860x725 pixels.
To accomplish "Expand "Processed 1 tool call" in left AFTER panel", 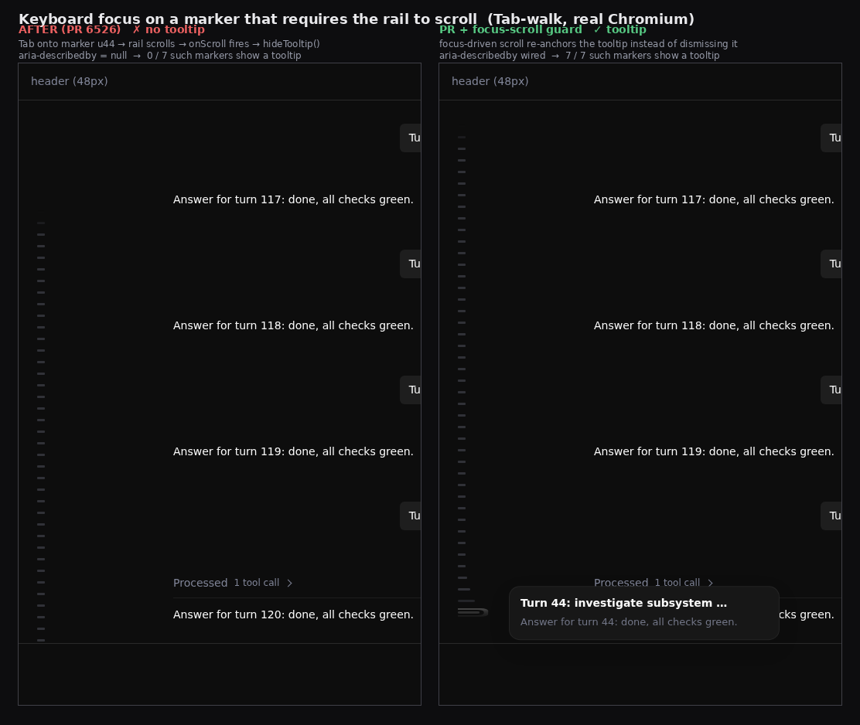I will click(233, 583).
